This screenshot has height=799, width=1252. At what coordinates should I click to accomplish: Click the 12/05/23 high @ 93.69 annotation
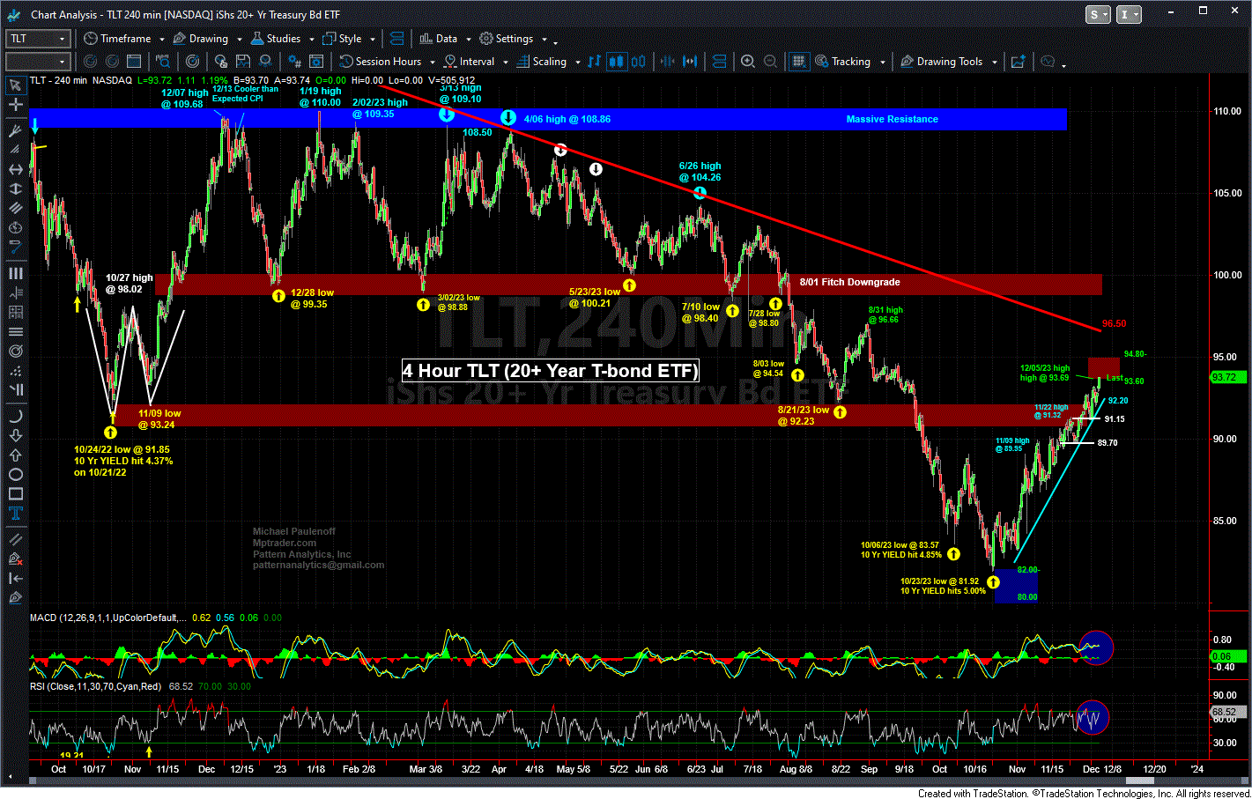tap(1045, 374)
